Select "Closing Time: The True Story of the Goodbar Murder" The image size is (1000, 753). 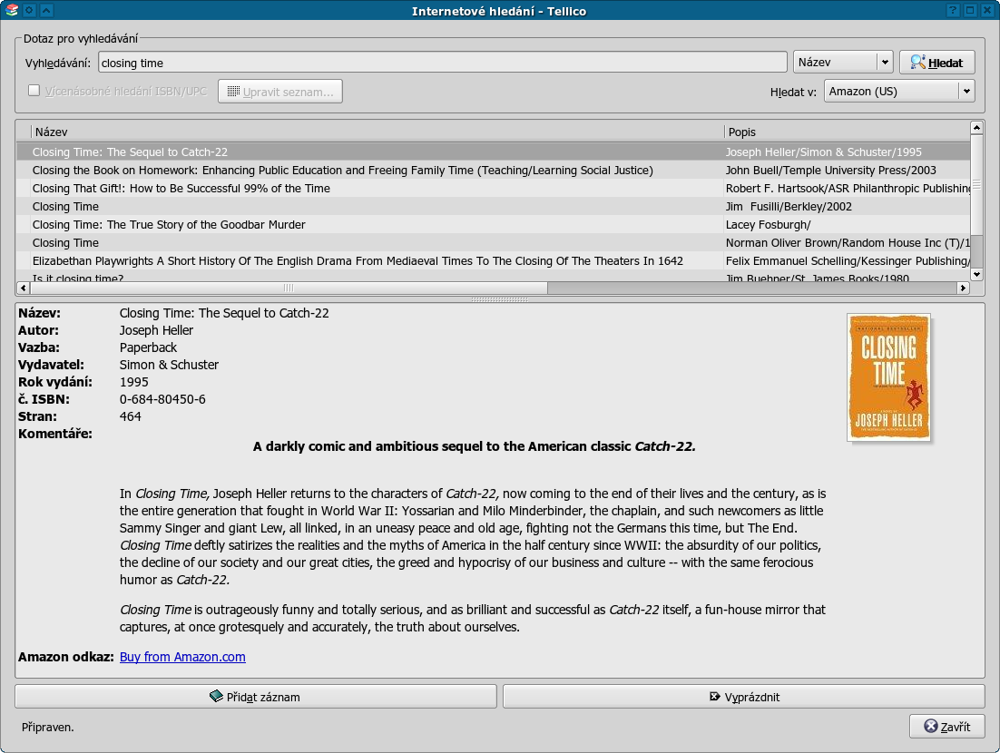click(x=493, y=224)
